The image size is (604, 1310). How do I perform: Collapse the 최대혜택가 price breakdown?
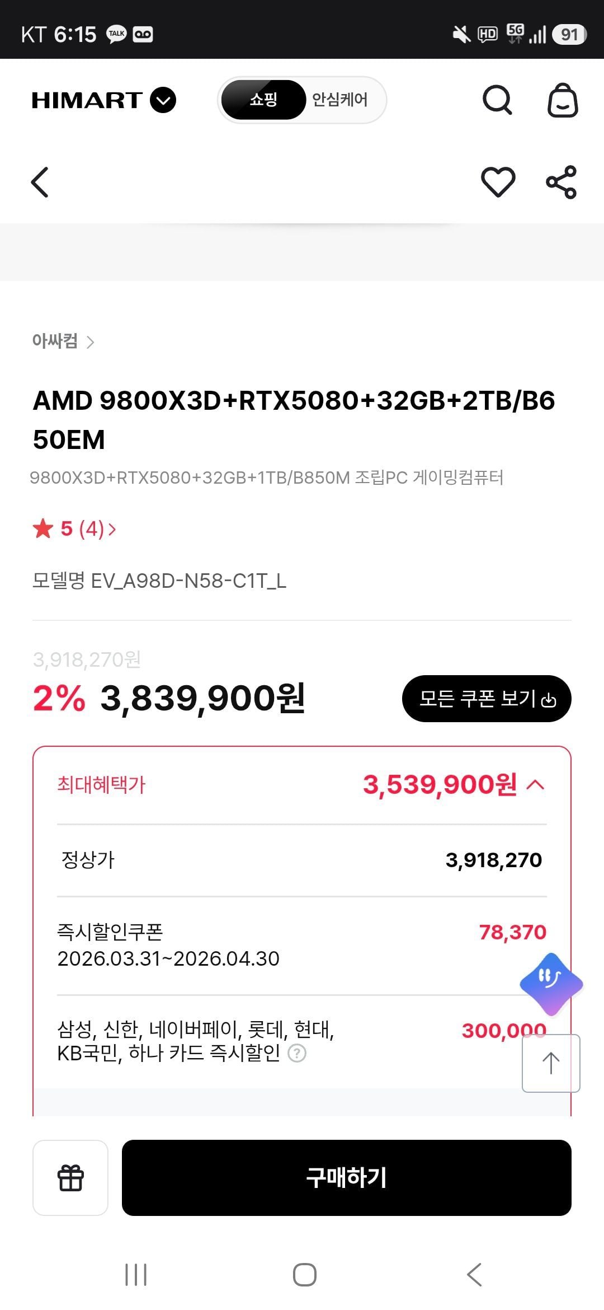(535, 785)
